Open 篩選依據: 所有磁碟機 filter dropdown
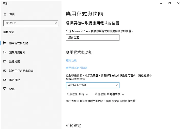 click(x=110, y=94)
